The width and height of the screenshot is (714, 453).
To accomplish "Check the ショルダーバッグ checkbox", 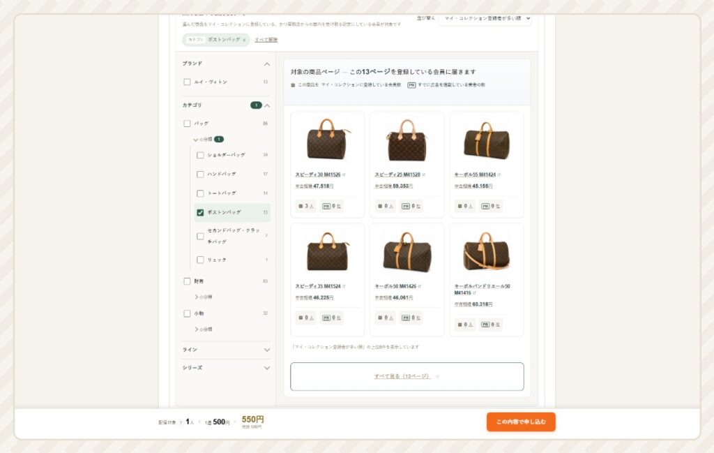I will (x=200, y=156).
